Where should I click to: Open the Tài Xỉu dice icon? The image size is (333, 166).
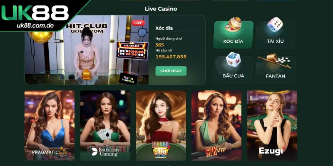(x=275, y=24)
